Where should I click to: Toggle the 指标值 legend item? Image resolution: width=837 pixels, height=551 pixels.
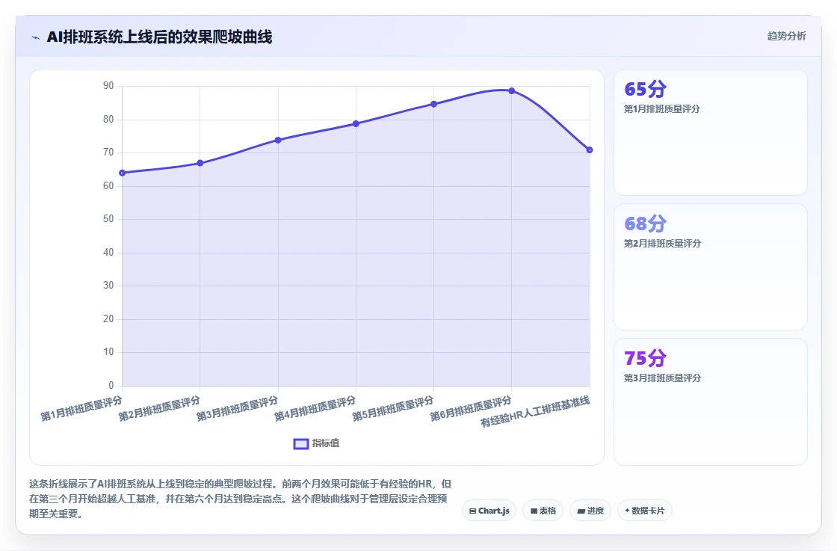tap(316, 443)
